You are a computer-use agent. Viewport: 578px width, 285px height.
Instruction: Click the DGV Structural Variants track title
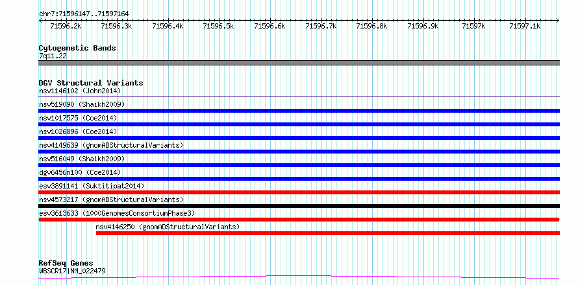pyautogui.click(x=91, y=83)
